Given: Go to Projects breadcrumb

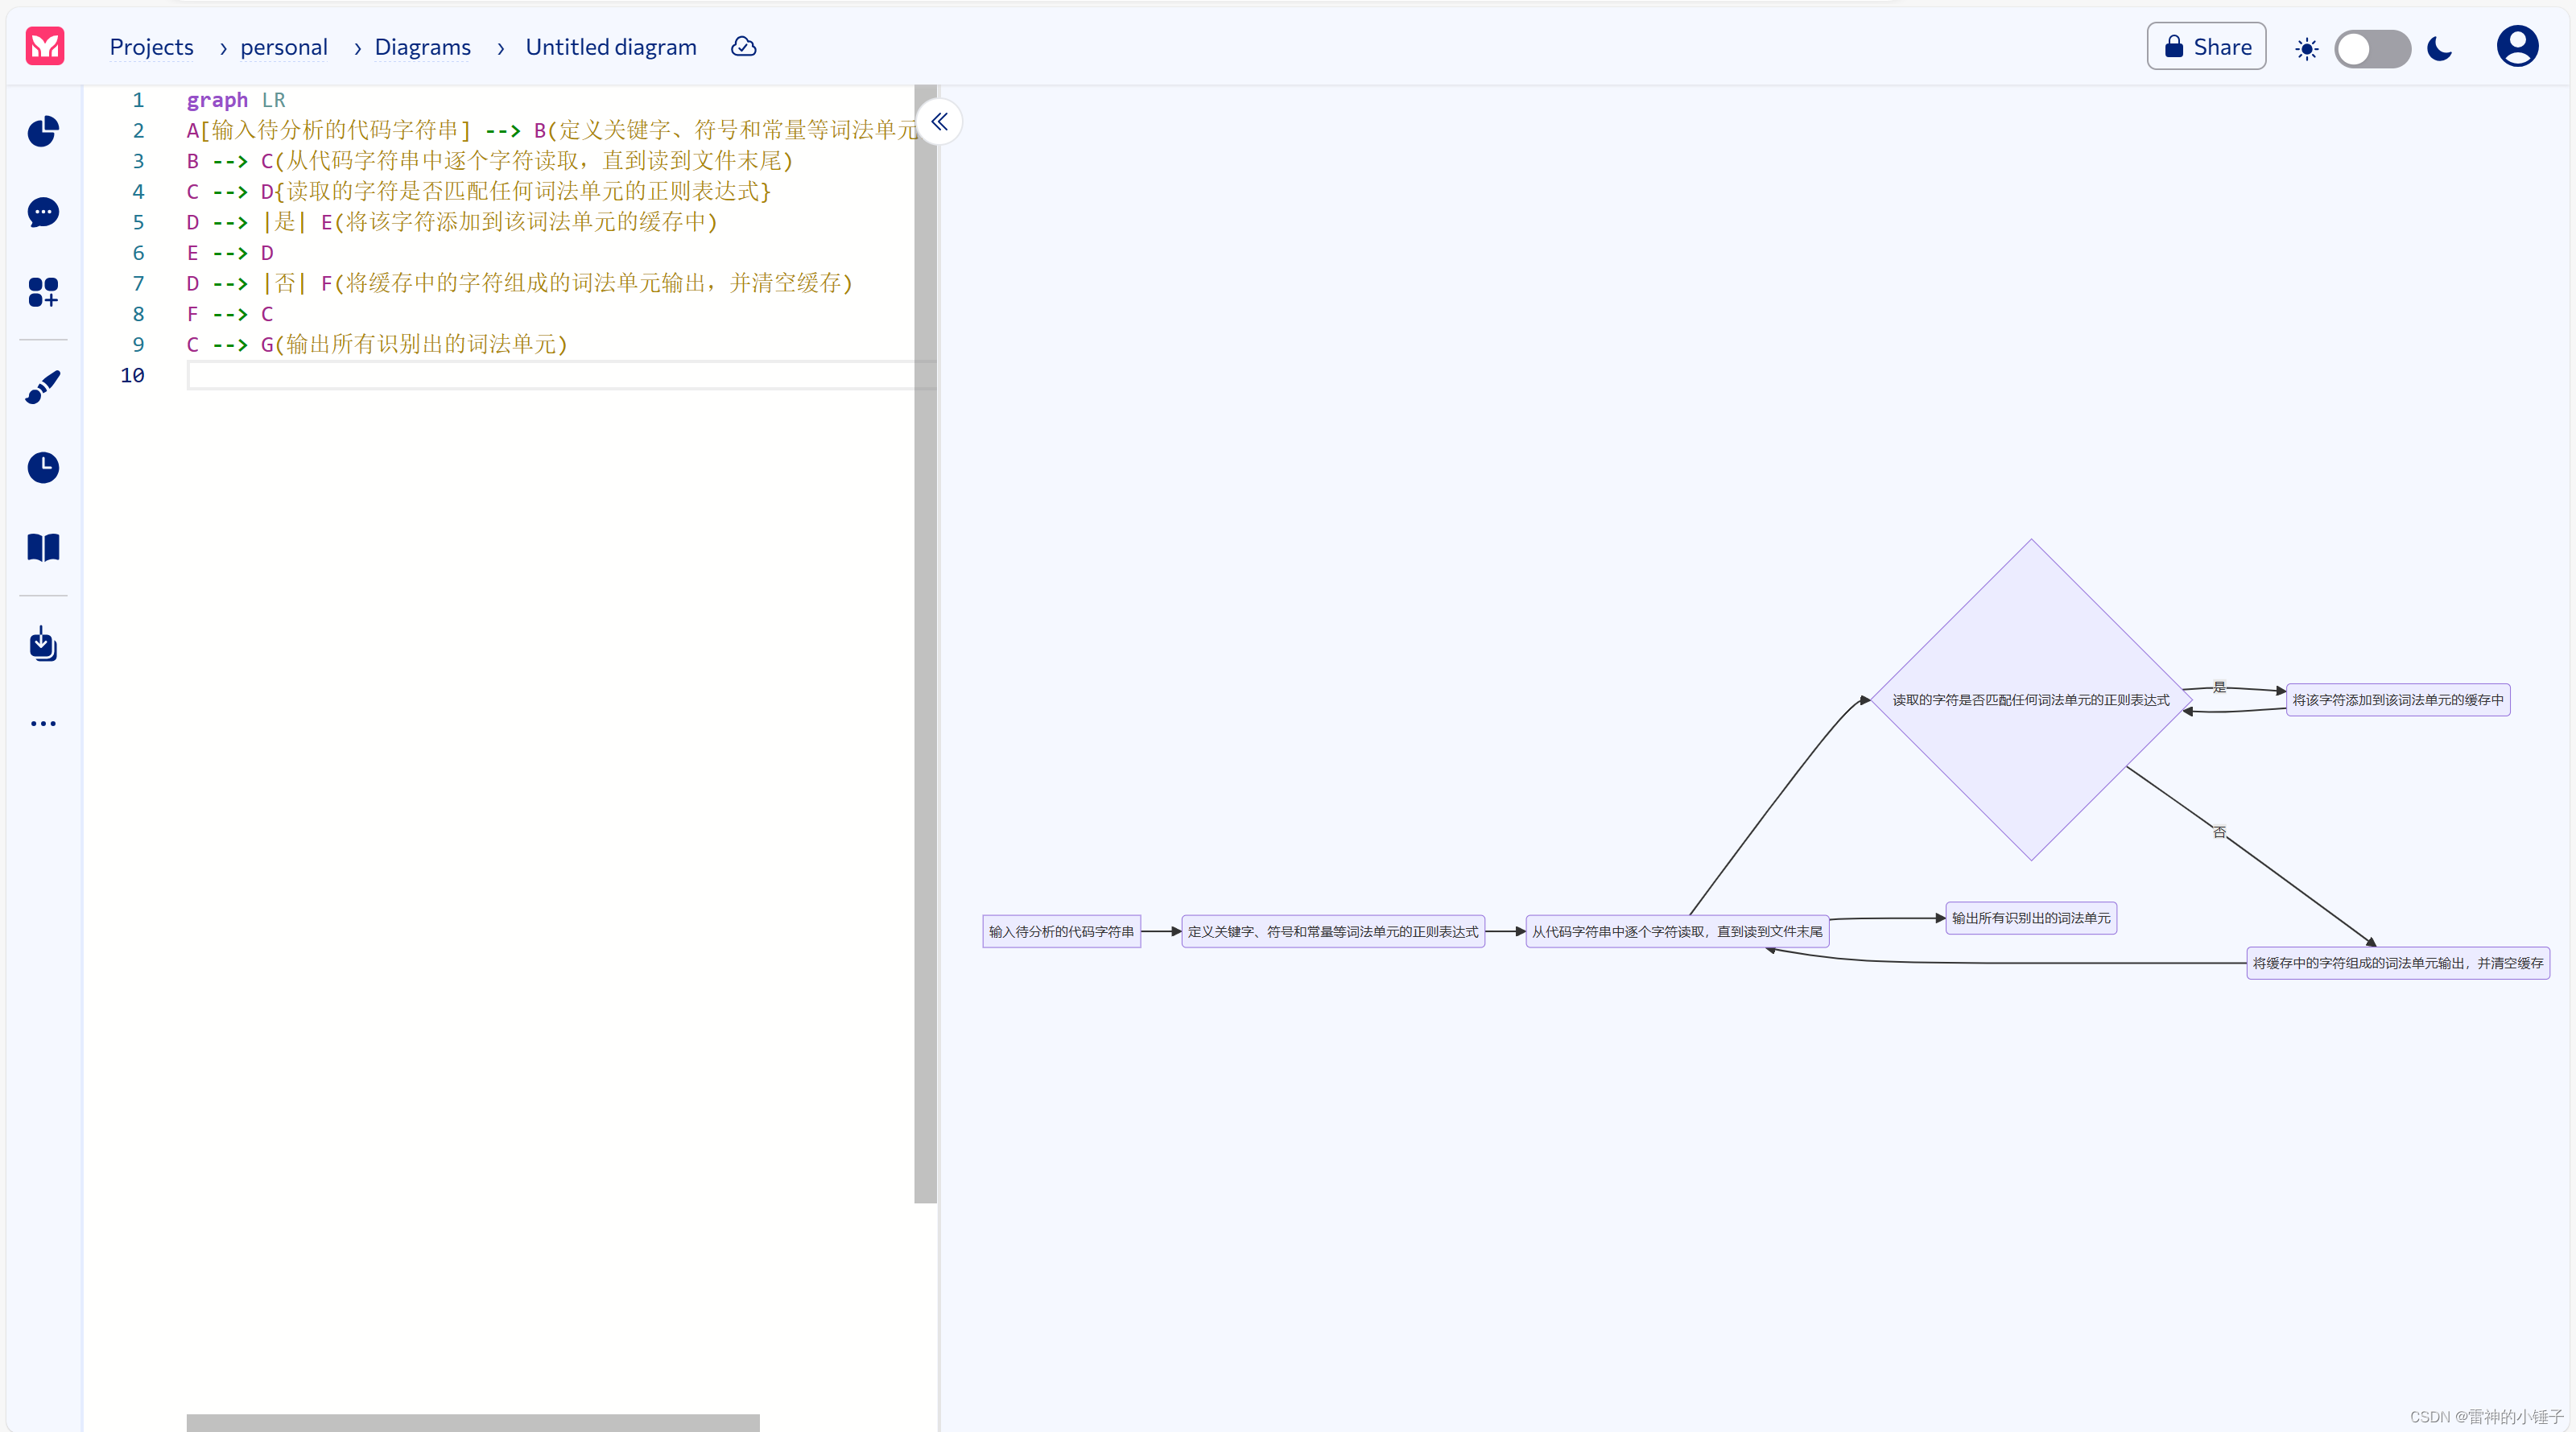Looking at the screenshot, I should [x=151, y=47].
